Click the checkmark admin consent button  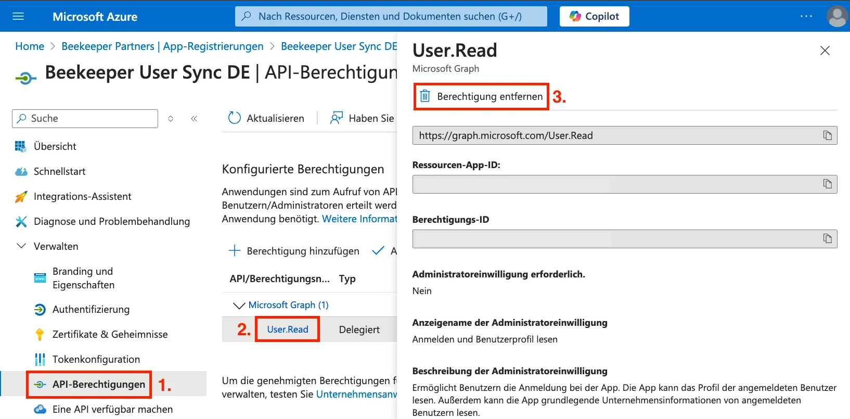tap(378, 251)
